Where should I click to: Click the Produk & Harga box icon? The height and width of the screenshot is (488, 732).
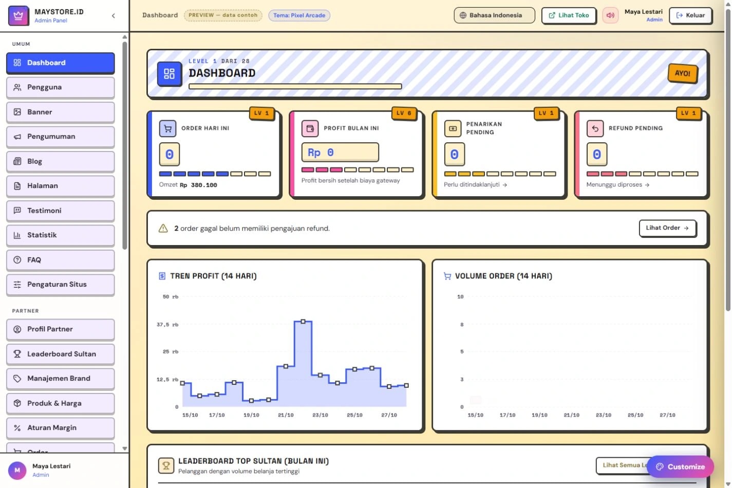tap(17, 403)
